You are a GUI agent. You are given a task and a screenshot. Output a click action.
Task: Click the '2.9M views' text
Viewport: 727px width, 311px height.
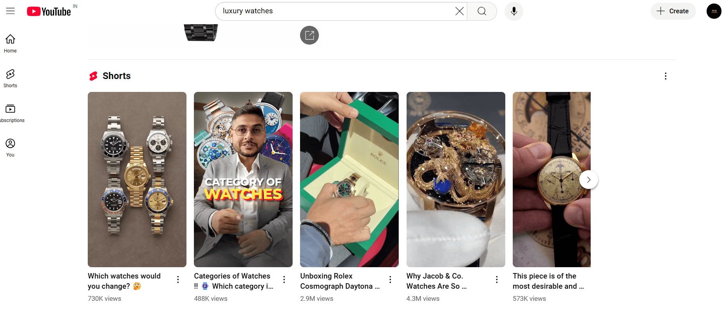[317, 298]
